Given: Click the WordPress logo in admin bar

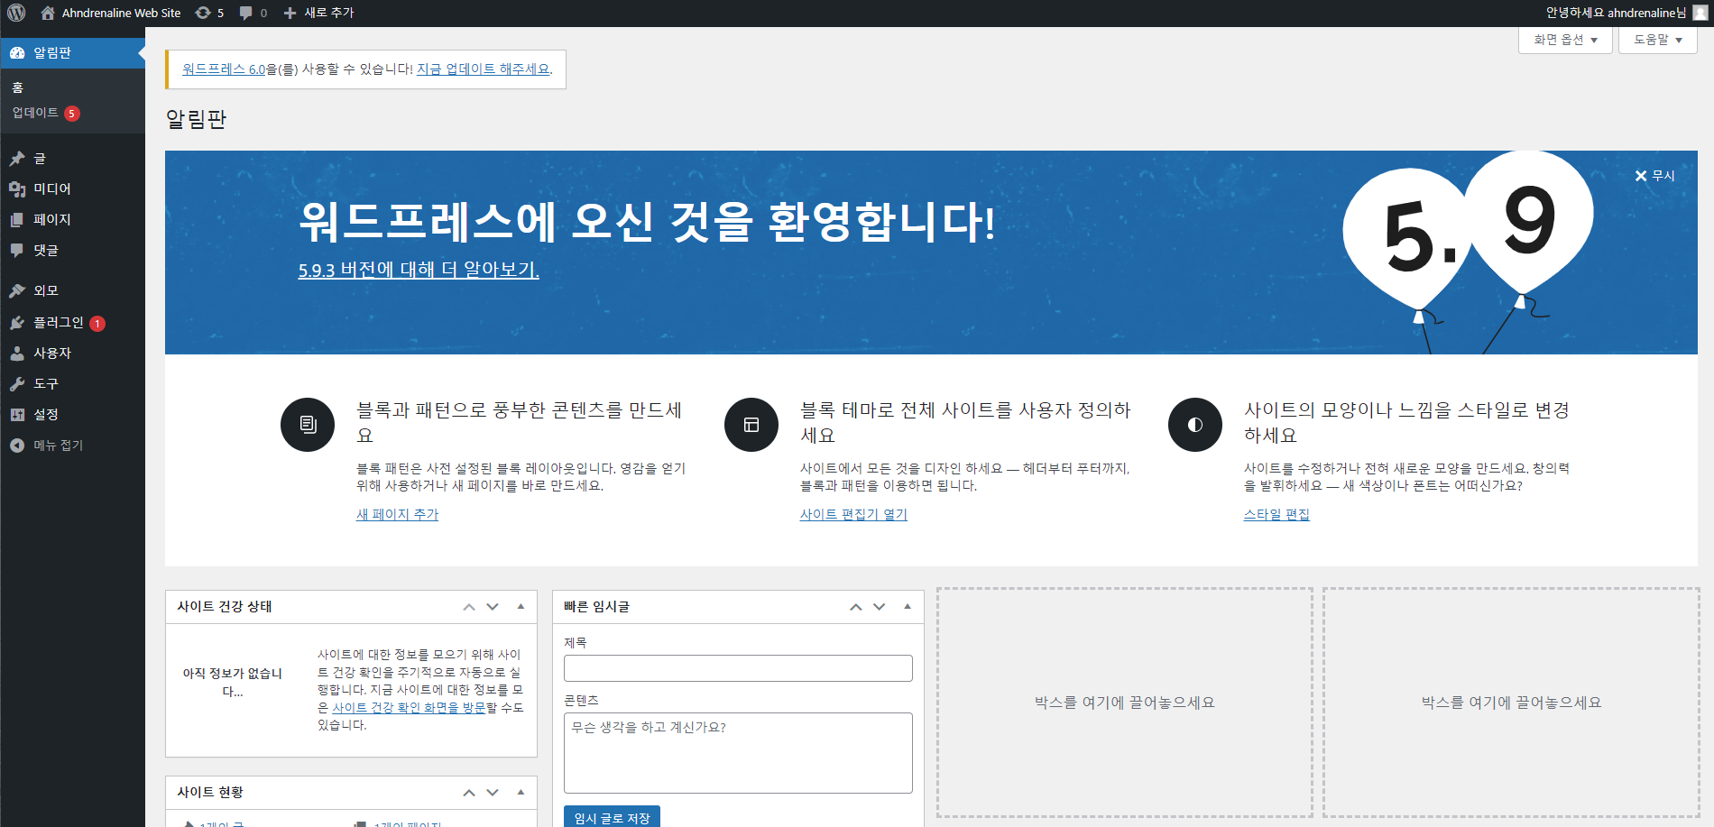Looking at the screenshot, I should pyautogui.click(x=16, y=13).
